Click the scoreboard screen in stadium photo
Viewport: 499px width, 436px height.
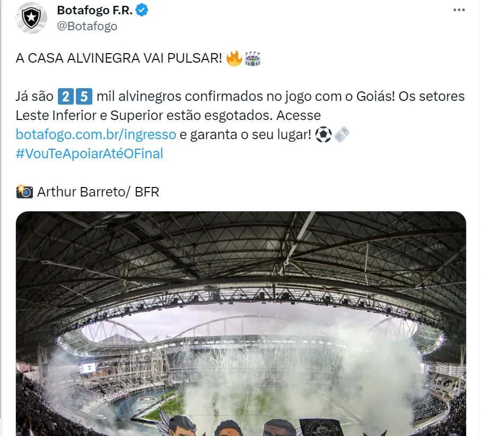tap(88, 368)
